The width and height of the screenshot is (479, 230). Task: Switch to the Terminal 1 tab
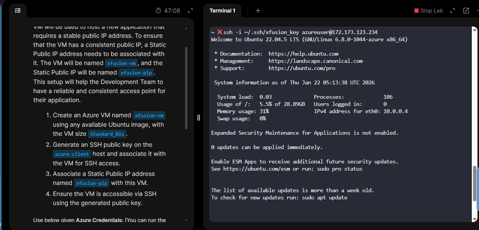coord(223,11)
